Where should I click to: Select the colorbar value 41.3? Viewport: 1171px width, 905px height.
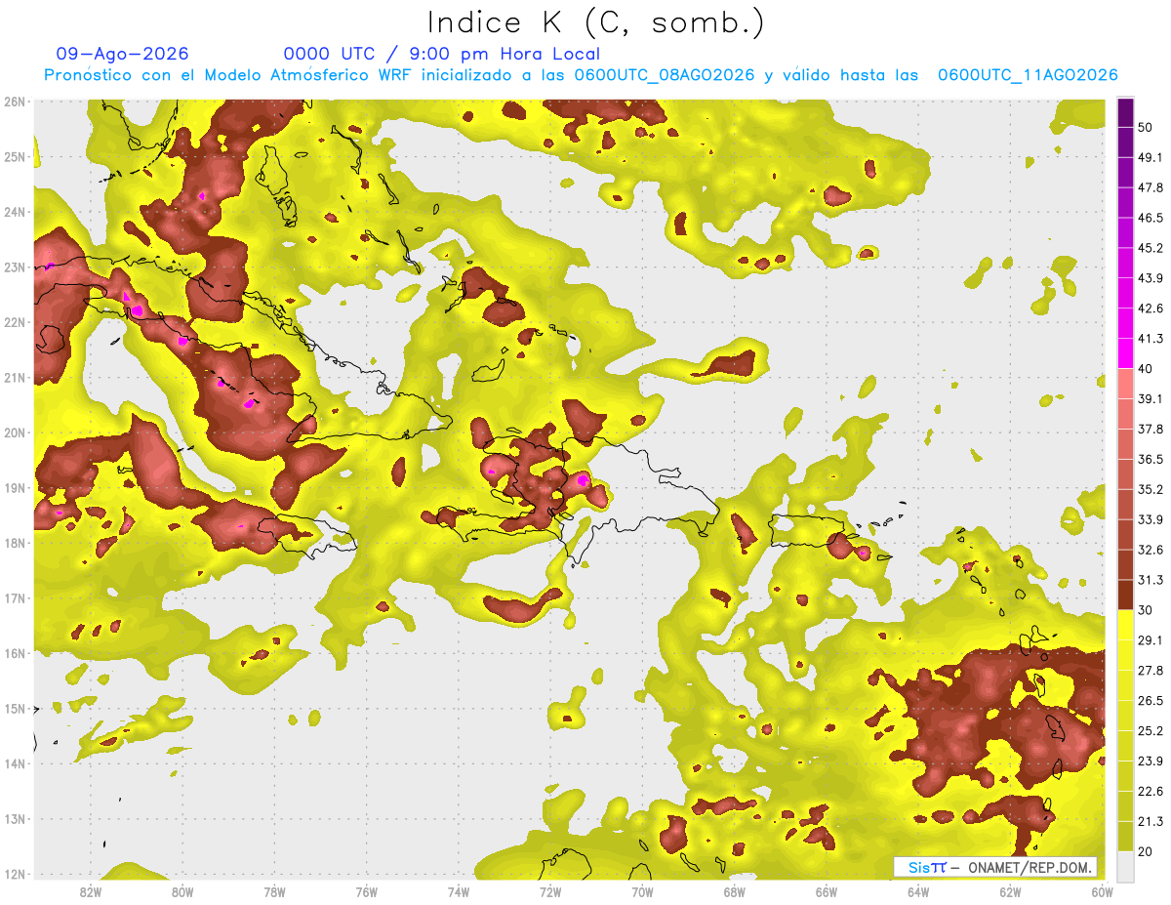(x=1151, y=339)
